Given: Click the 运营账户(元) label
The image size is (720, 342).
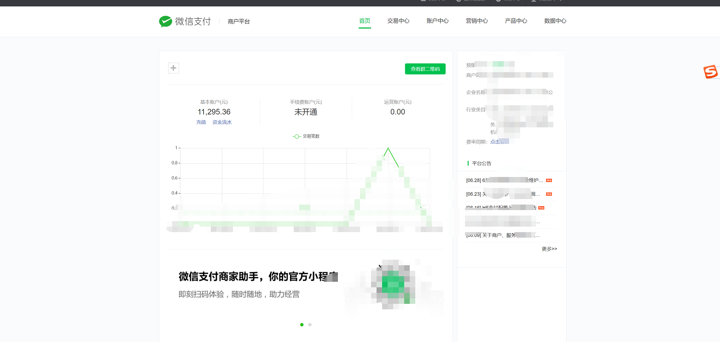Looking at the screenshot, I should (398, 102).
